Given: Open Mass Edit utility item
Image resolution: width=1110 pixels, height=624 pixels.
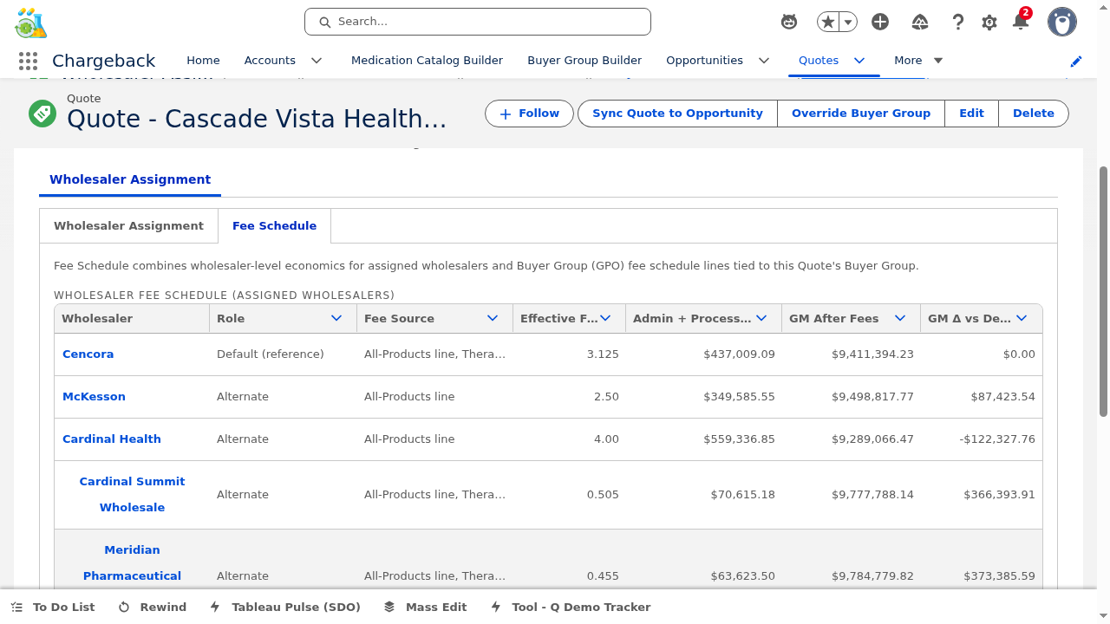Looking at the screenshot, I should [x=425, y=607].
